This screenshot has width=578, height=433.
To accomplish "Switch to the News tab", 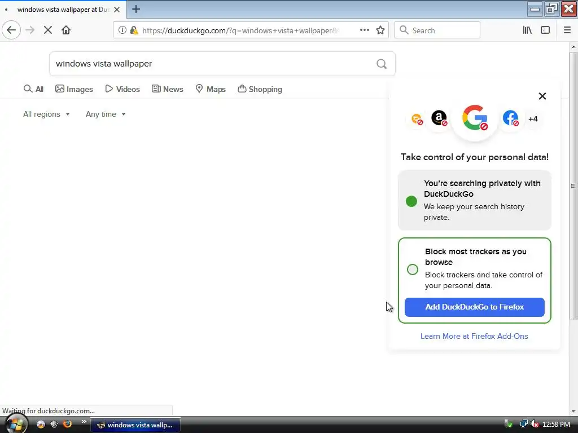I will (x=167, y=89).
